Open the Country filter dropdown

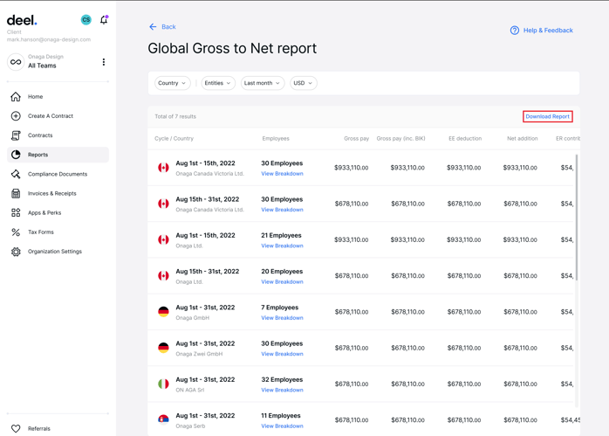pyautogui.click(x=172, y=83)
